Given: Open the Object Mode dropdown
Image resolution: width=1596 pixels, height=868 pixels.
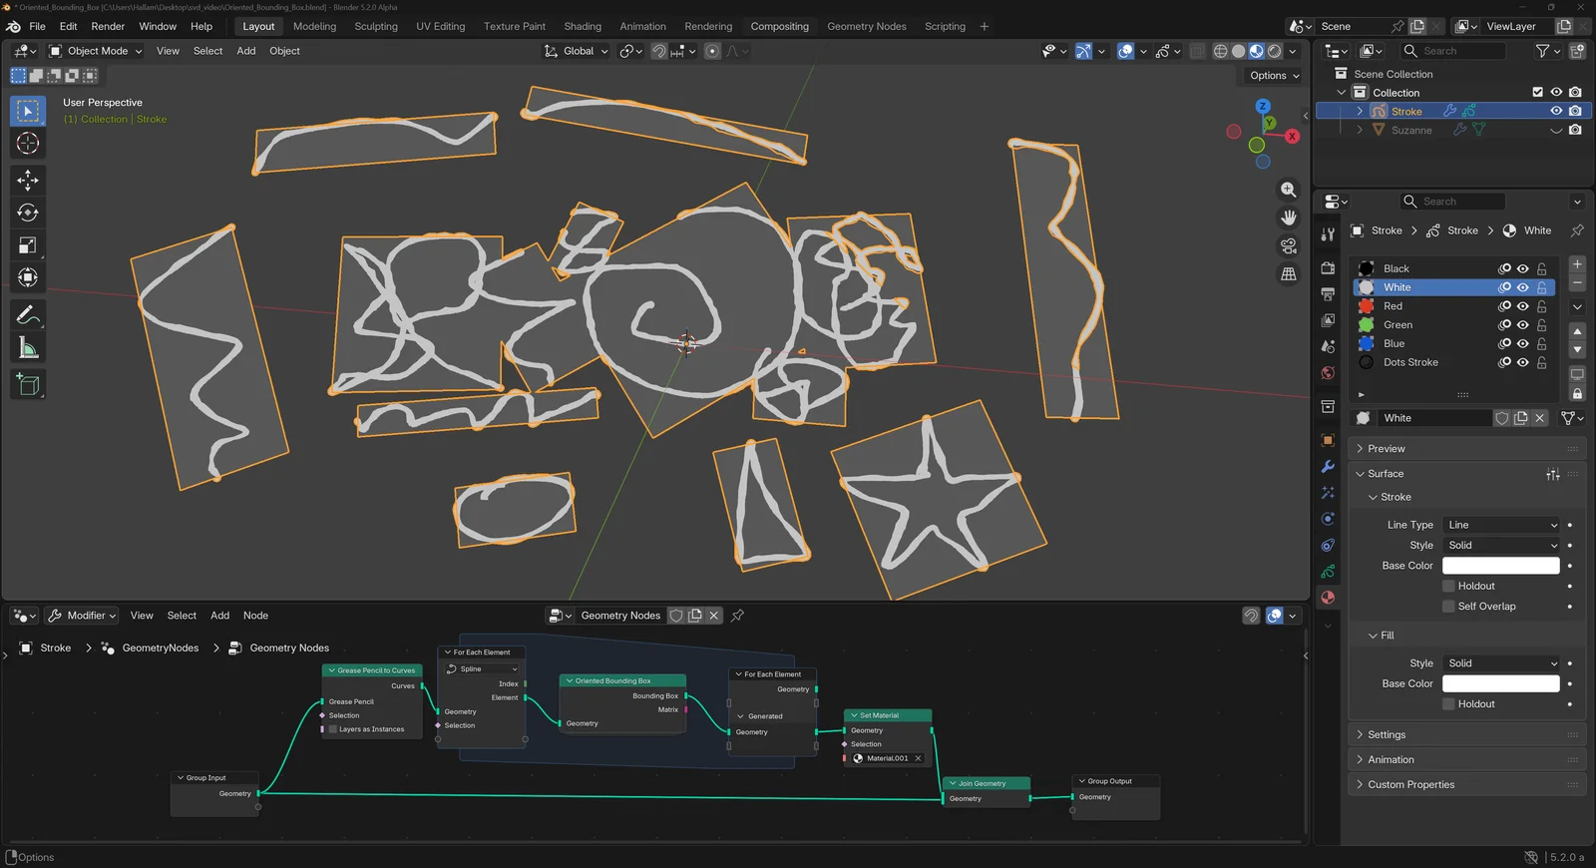Looking at the screenshot, I should pyautogui.click(x=97, y=51).
